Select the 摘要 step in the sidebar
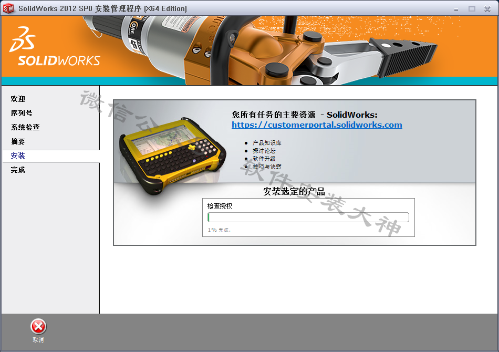 pos(18,141)
